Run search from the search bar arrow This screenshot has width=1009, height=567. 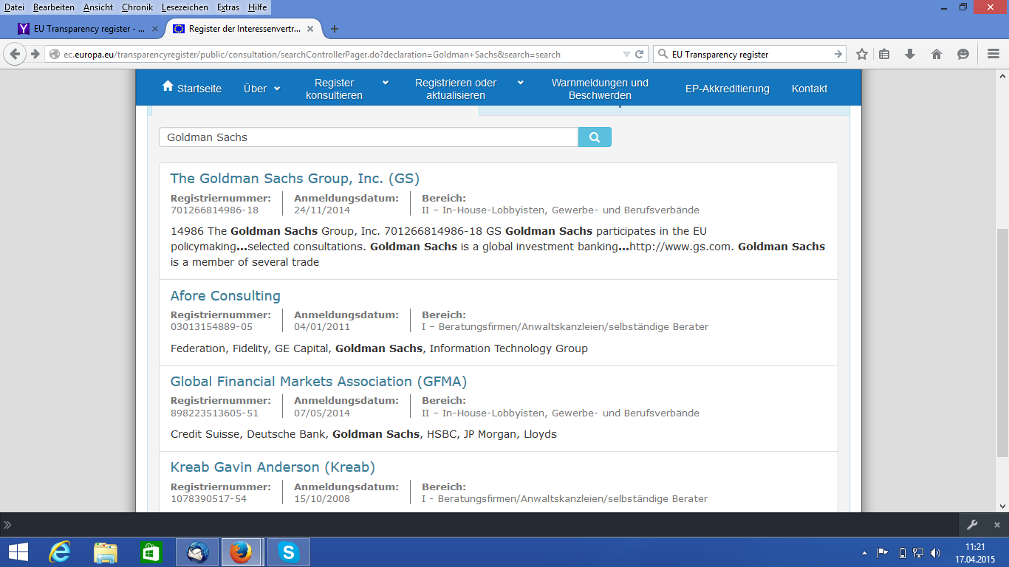838,54
